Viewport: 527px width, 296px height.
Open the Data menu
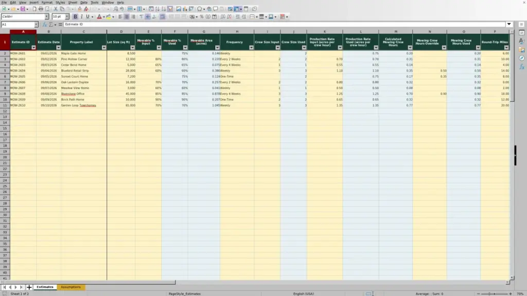pos(84,3)
